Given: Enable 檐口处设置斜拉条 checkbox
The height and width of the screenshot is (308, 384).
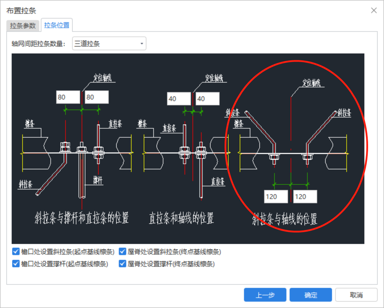Looking at the screenshot, I should click(x=16, y=251).
